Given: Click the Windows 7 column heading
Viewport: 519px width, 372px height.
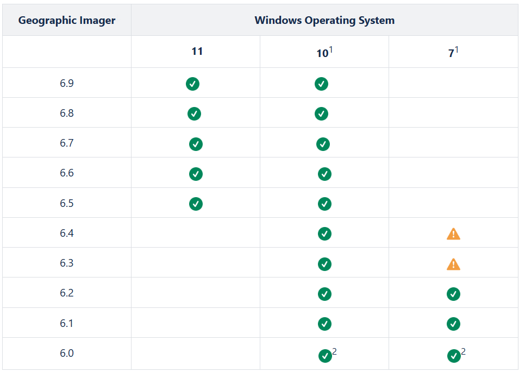Looking at the screenshot, I should tap(453, 52).
